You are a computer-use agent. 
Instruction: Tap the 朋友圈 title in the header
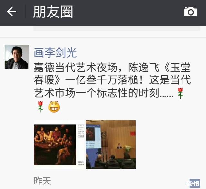(x=53, y=12)
